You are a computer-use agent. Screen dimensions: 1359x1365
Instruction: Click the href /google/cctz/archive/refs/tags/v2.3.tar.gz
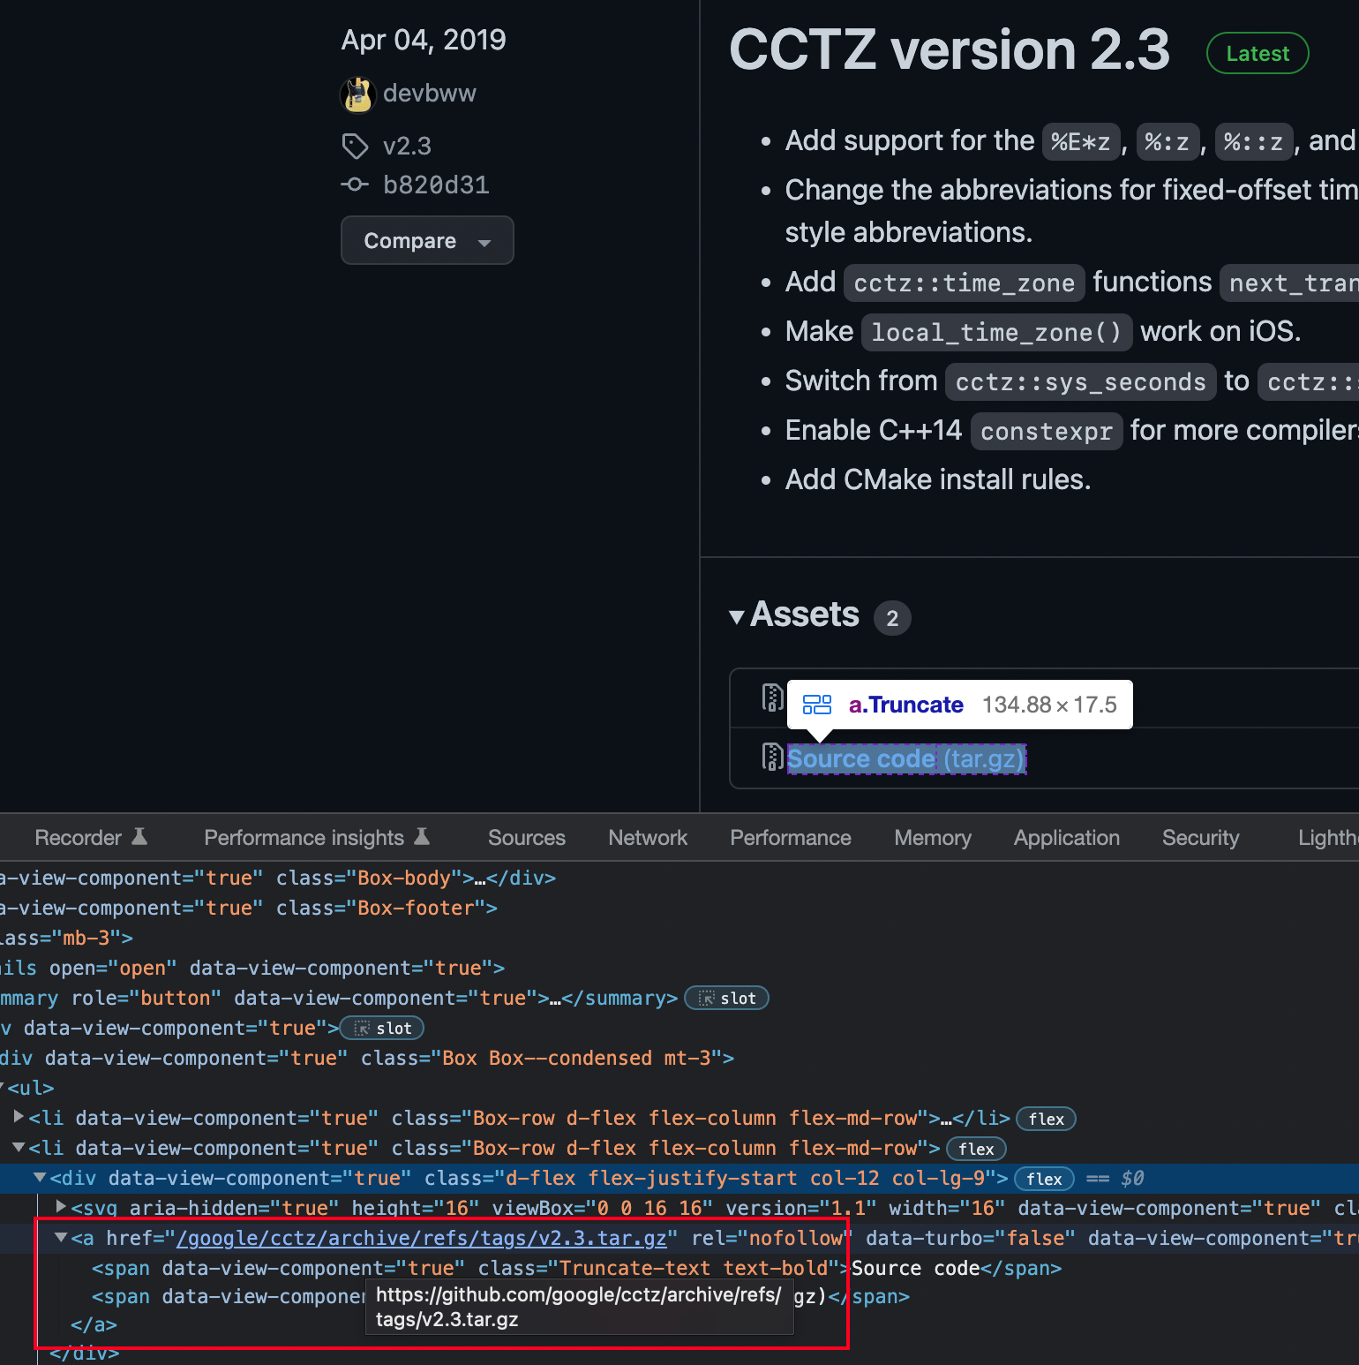[422, 1238]
